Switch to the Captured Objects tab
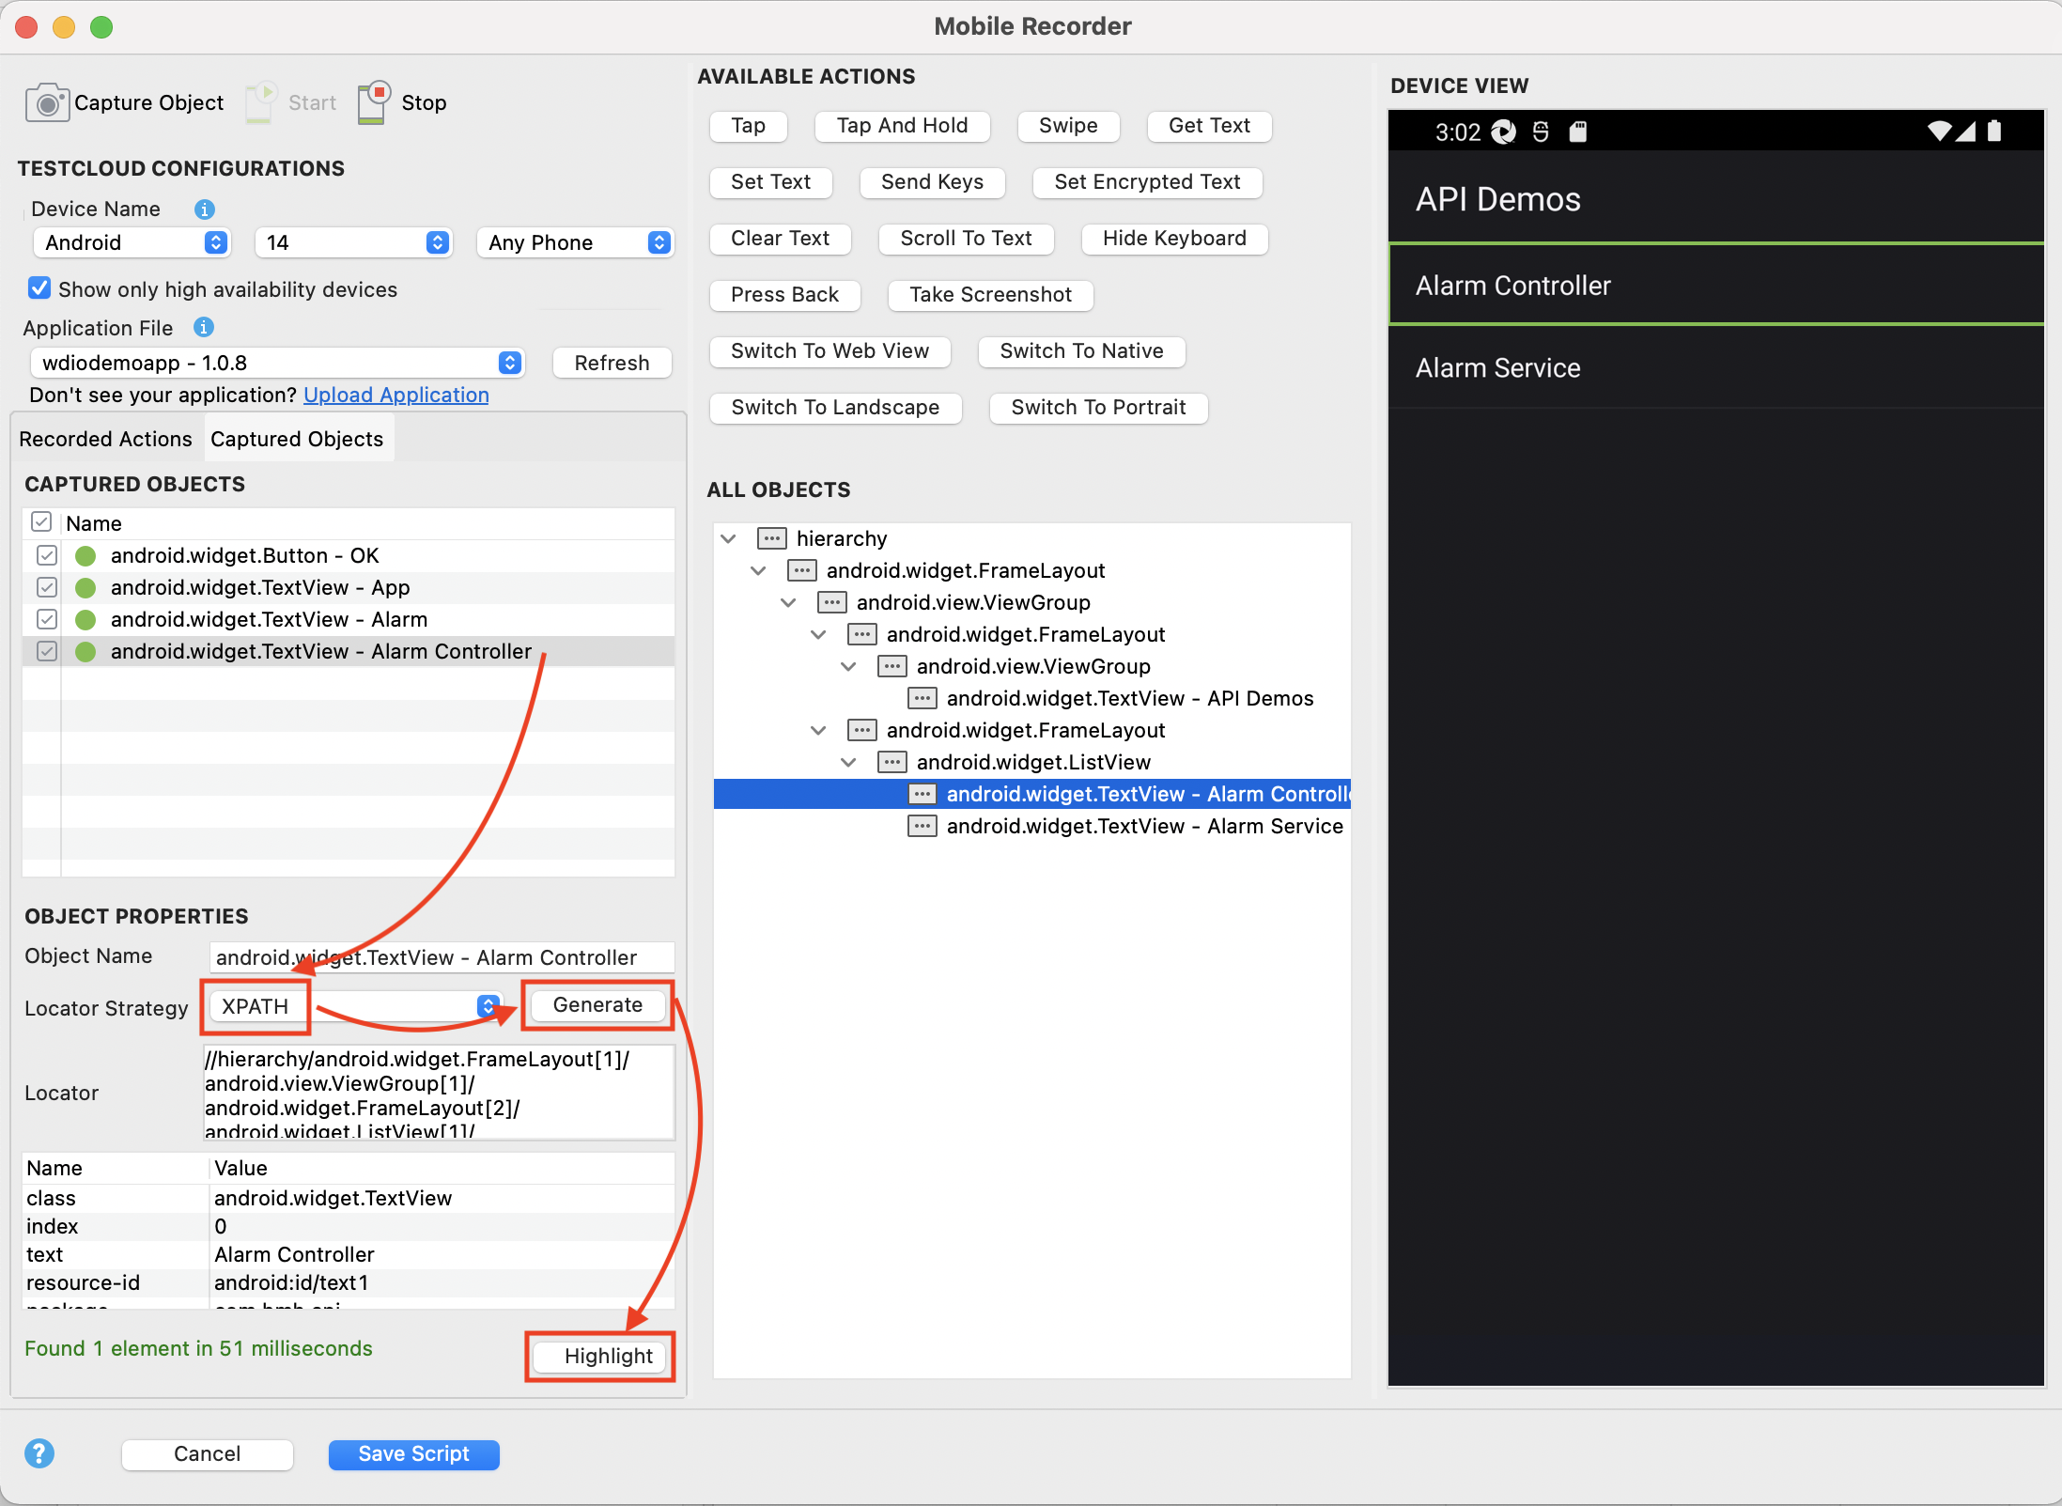 (x=297, y=439)
